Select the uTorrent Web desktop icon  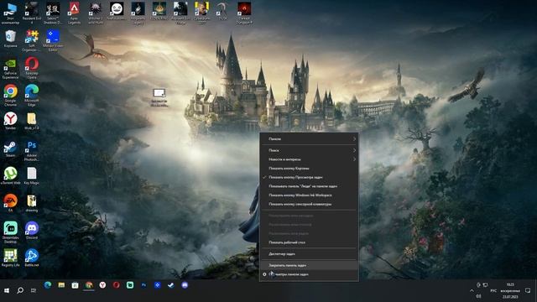click(10, 176)
